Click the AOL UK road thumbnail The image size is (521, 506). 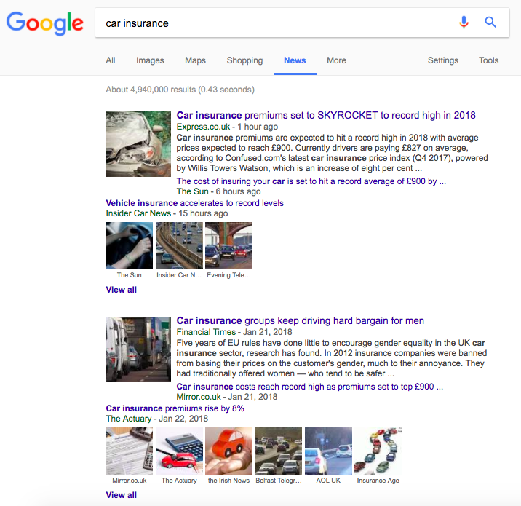coord(328,451)
